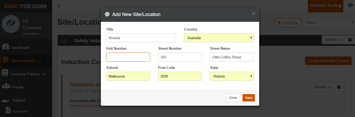Click the company logo avatar in sidebar
Viewport: 355px width, 117px height.
coord(11,24)
